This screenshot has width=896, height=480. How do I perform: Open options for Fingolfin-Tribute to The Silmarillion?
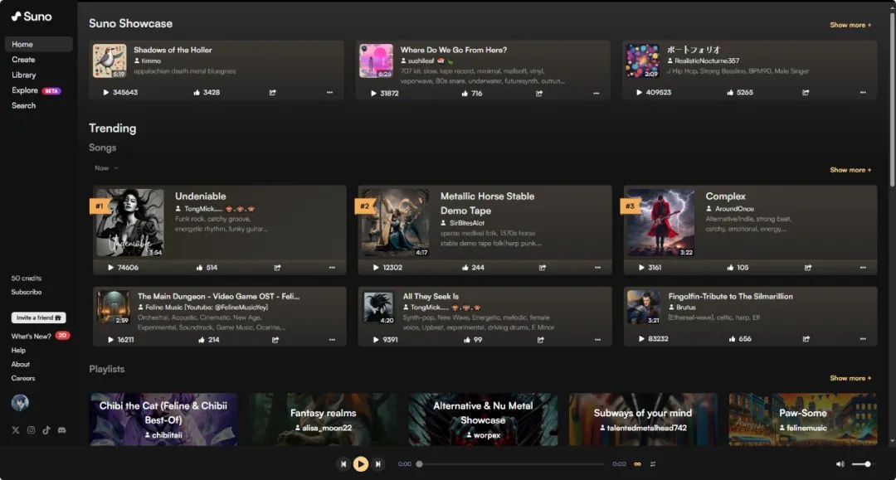[863, 339]
